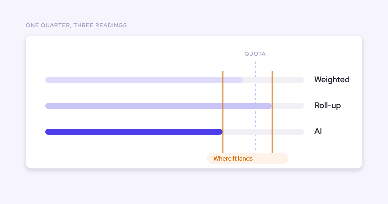Screen dimensions: 388x204
Task: Select the QUOTA label above the dashed line
Action: (x=255, y=54)
